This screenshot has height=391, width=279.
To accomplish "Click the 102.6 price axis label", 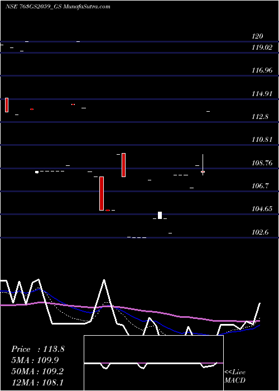I will pyautogui.click(x=260, y=232).
